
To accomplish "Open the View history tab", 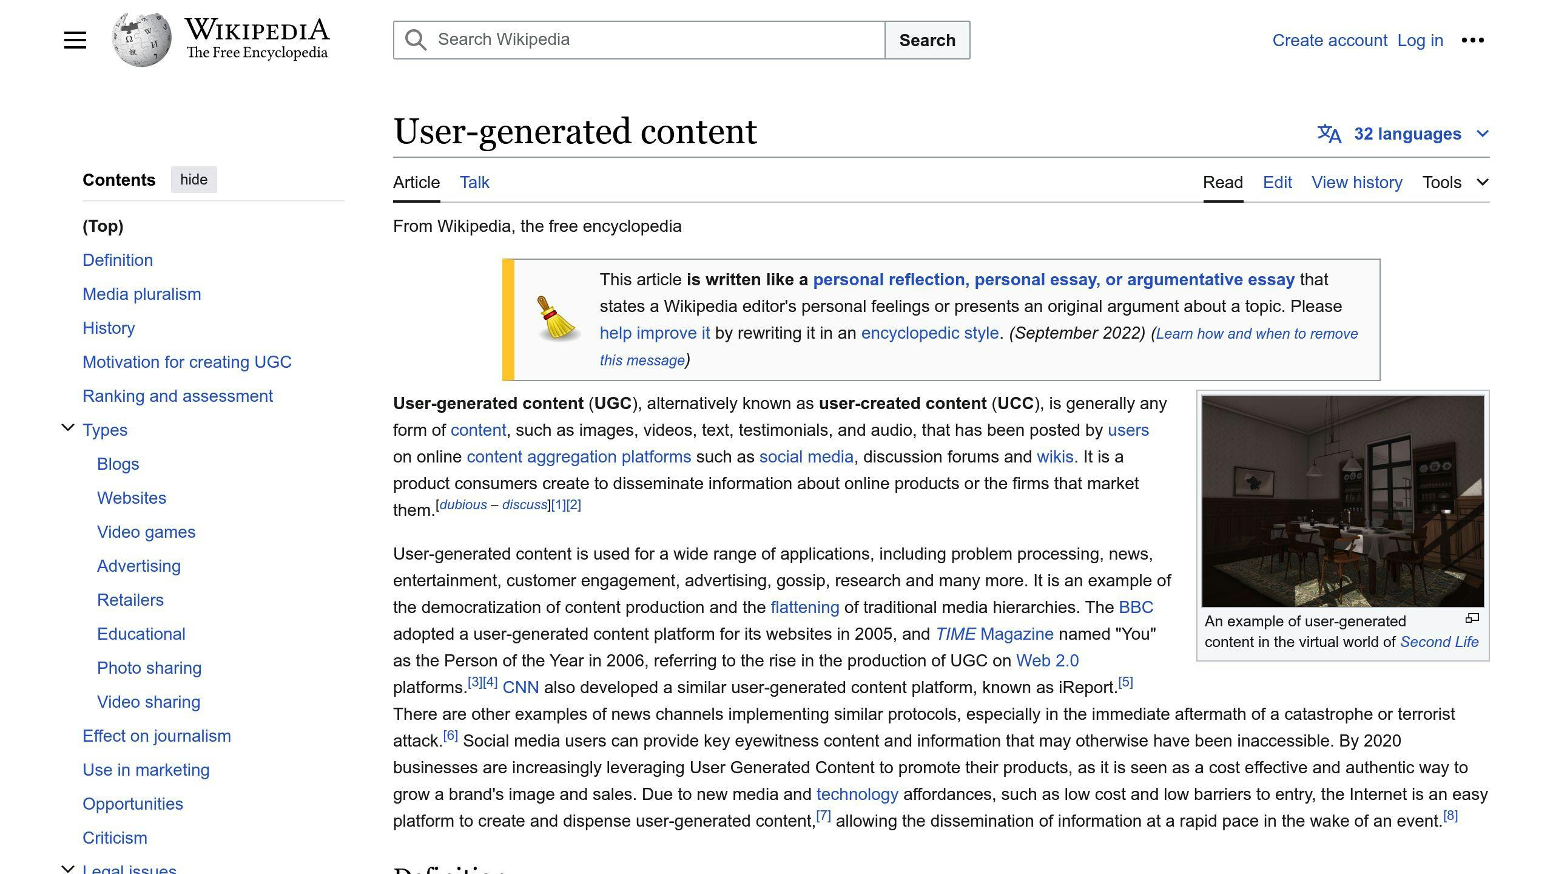I will click(x=1356, y=182).
